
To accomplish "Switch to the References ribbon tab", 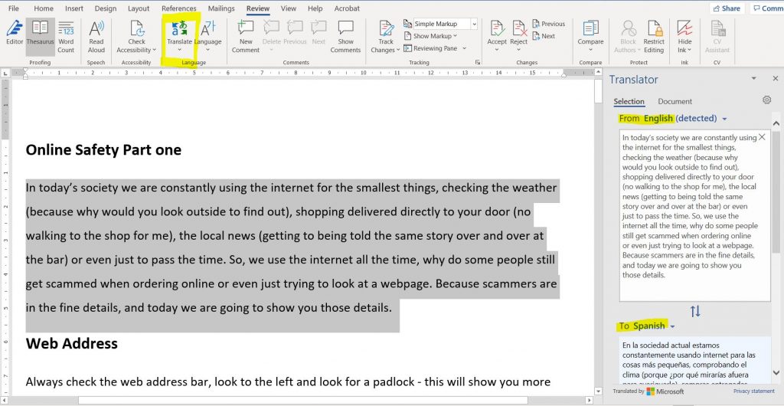I will click(178, 8).
